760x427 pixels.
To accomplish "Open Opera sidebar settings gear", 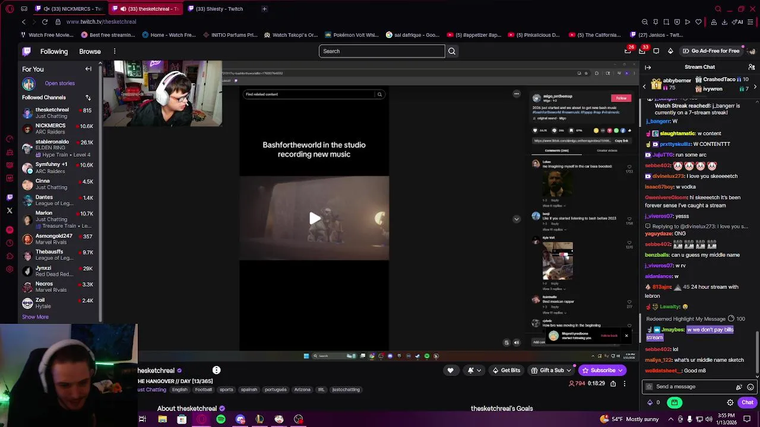I will pyautogui.click(x=9, y=269).
